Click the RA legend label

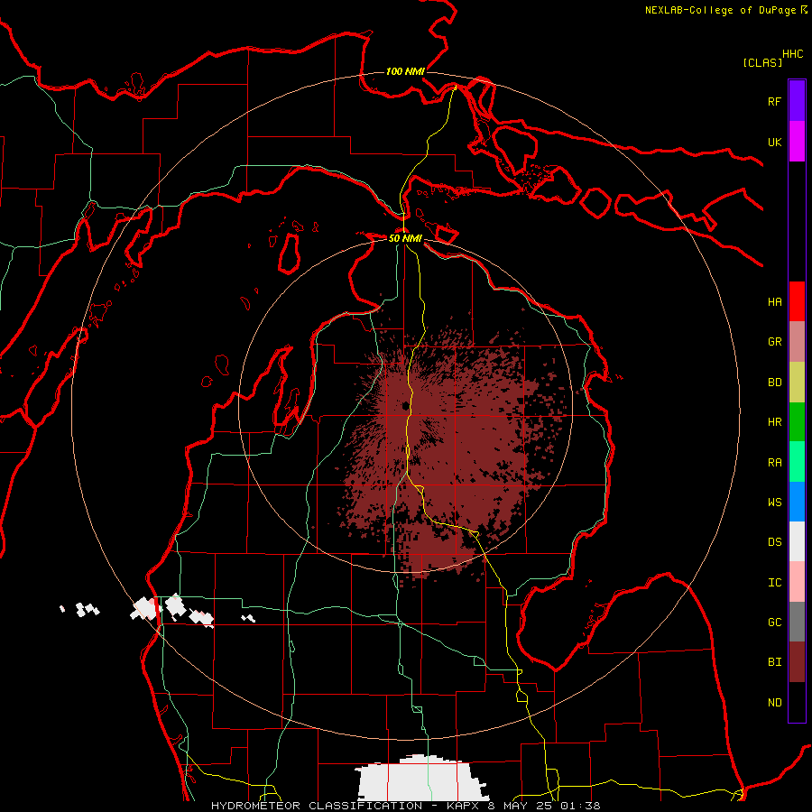[774, 463]
